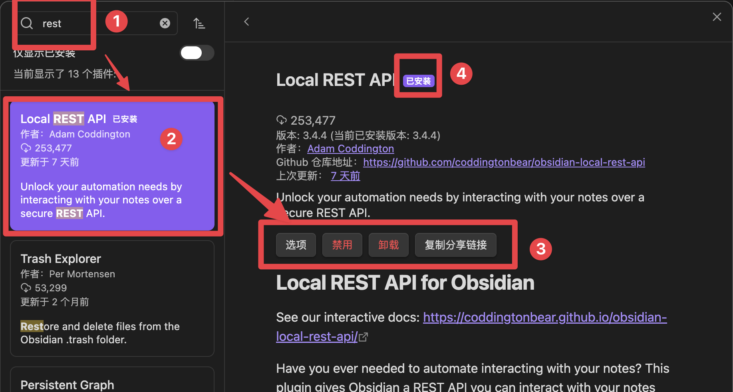Image resolution: width=733 pixels, height=392 pixels.
Task: Click the 7 天前 last updated link
Action: point(346,176)
